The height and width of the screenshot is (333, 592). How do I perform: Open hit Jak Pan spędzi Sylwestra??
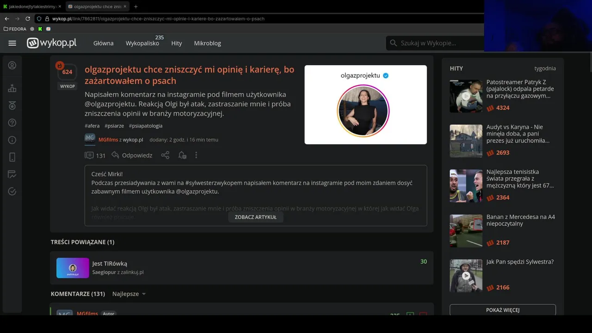[520, 262]
